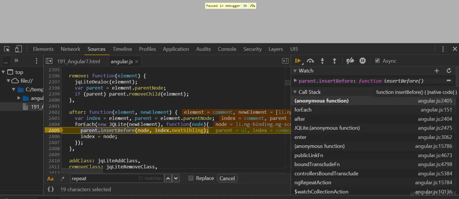Viewport: 459px width, 199px height.
Task: Click the search field containing repeat
Action: pos(117,178)
